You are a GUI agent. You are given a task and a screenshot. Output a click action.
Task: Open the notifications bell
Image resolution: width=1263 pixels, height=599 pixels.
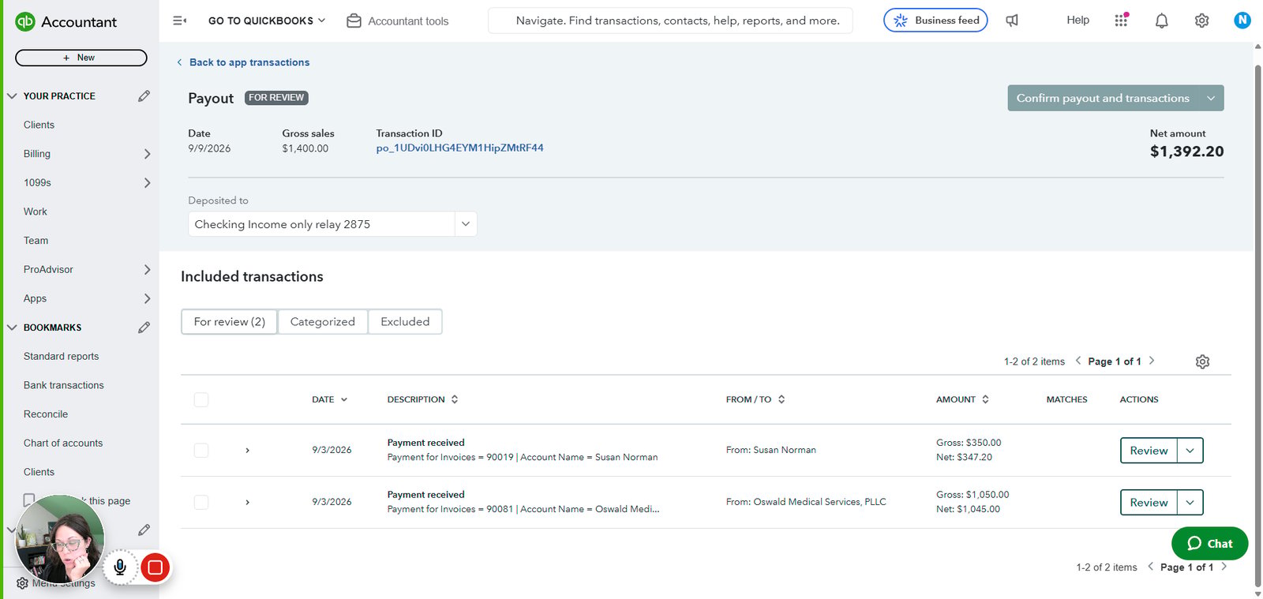coord(1162,21)
